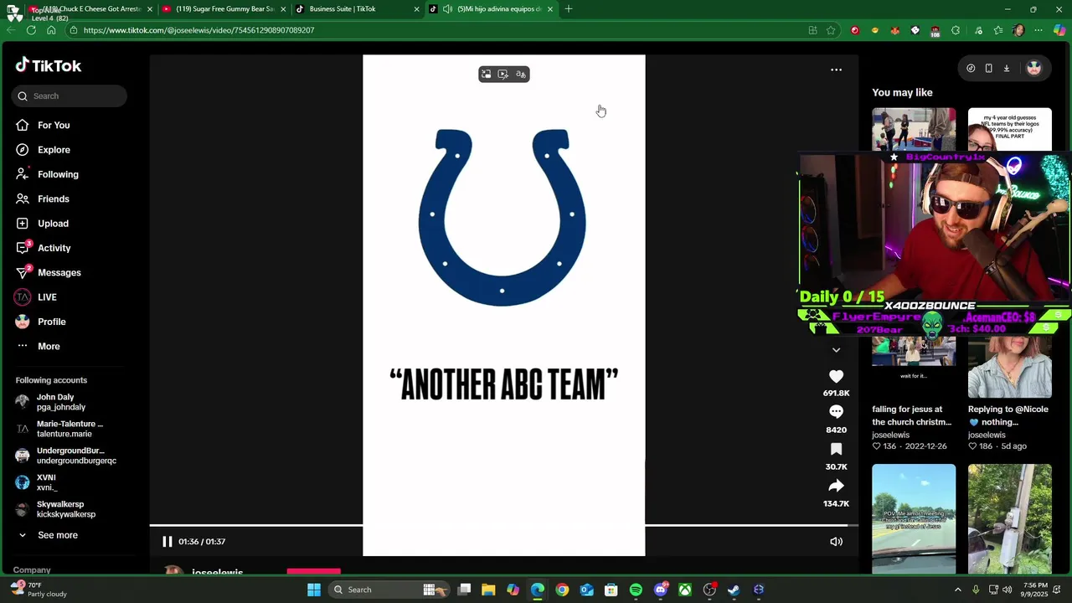Add page to browser favorites star
Screen dimensions: 1072x603
click(831, 30)
